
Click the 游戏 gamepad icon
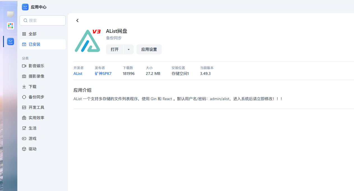coord(24,139)
